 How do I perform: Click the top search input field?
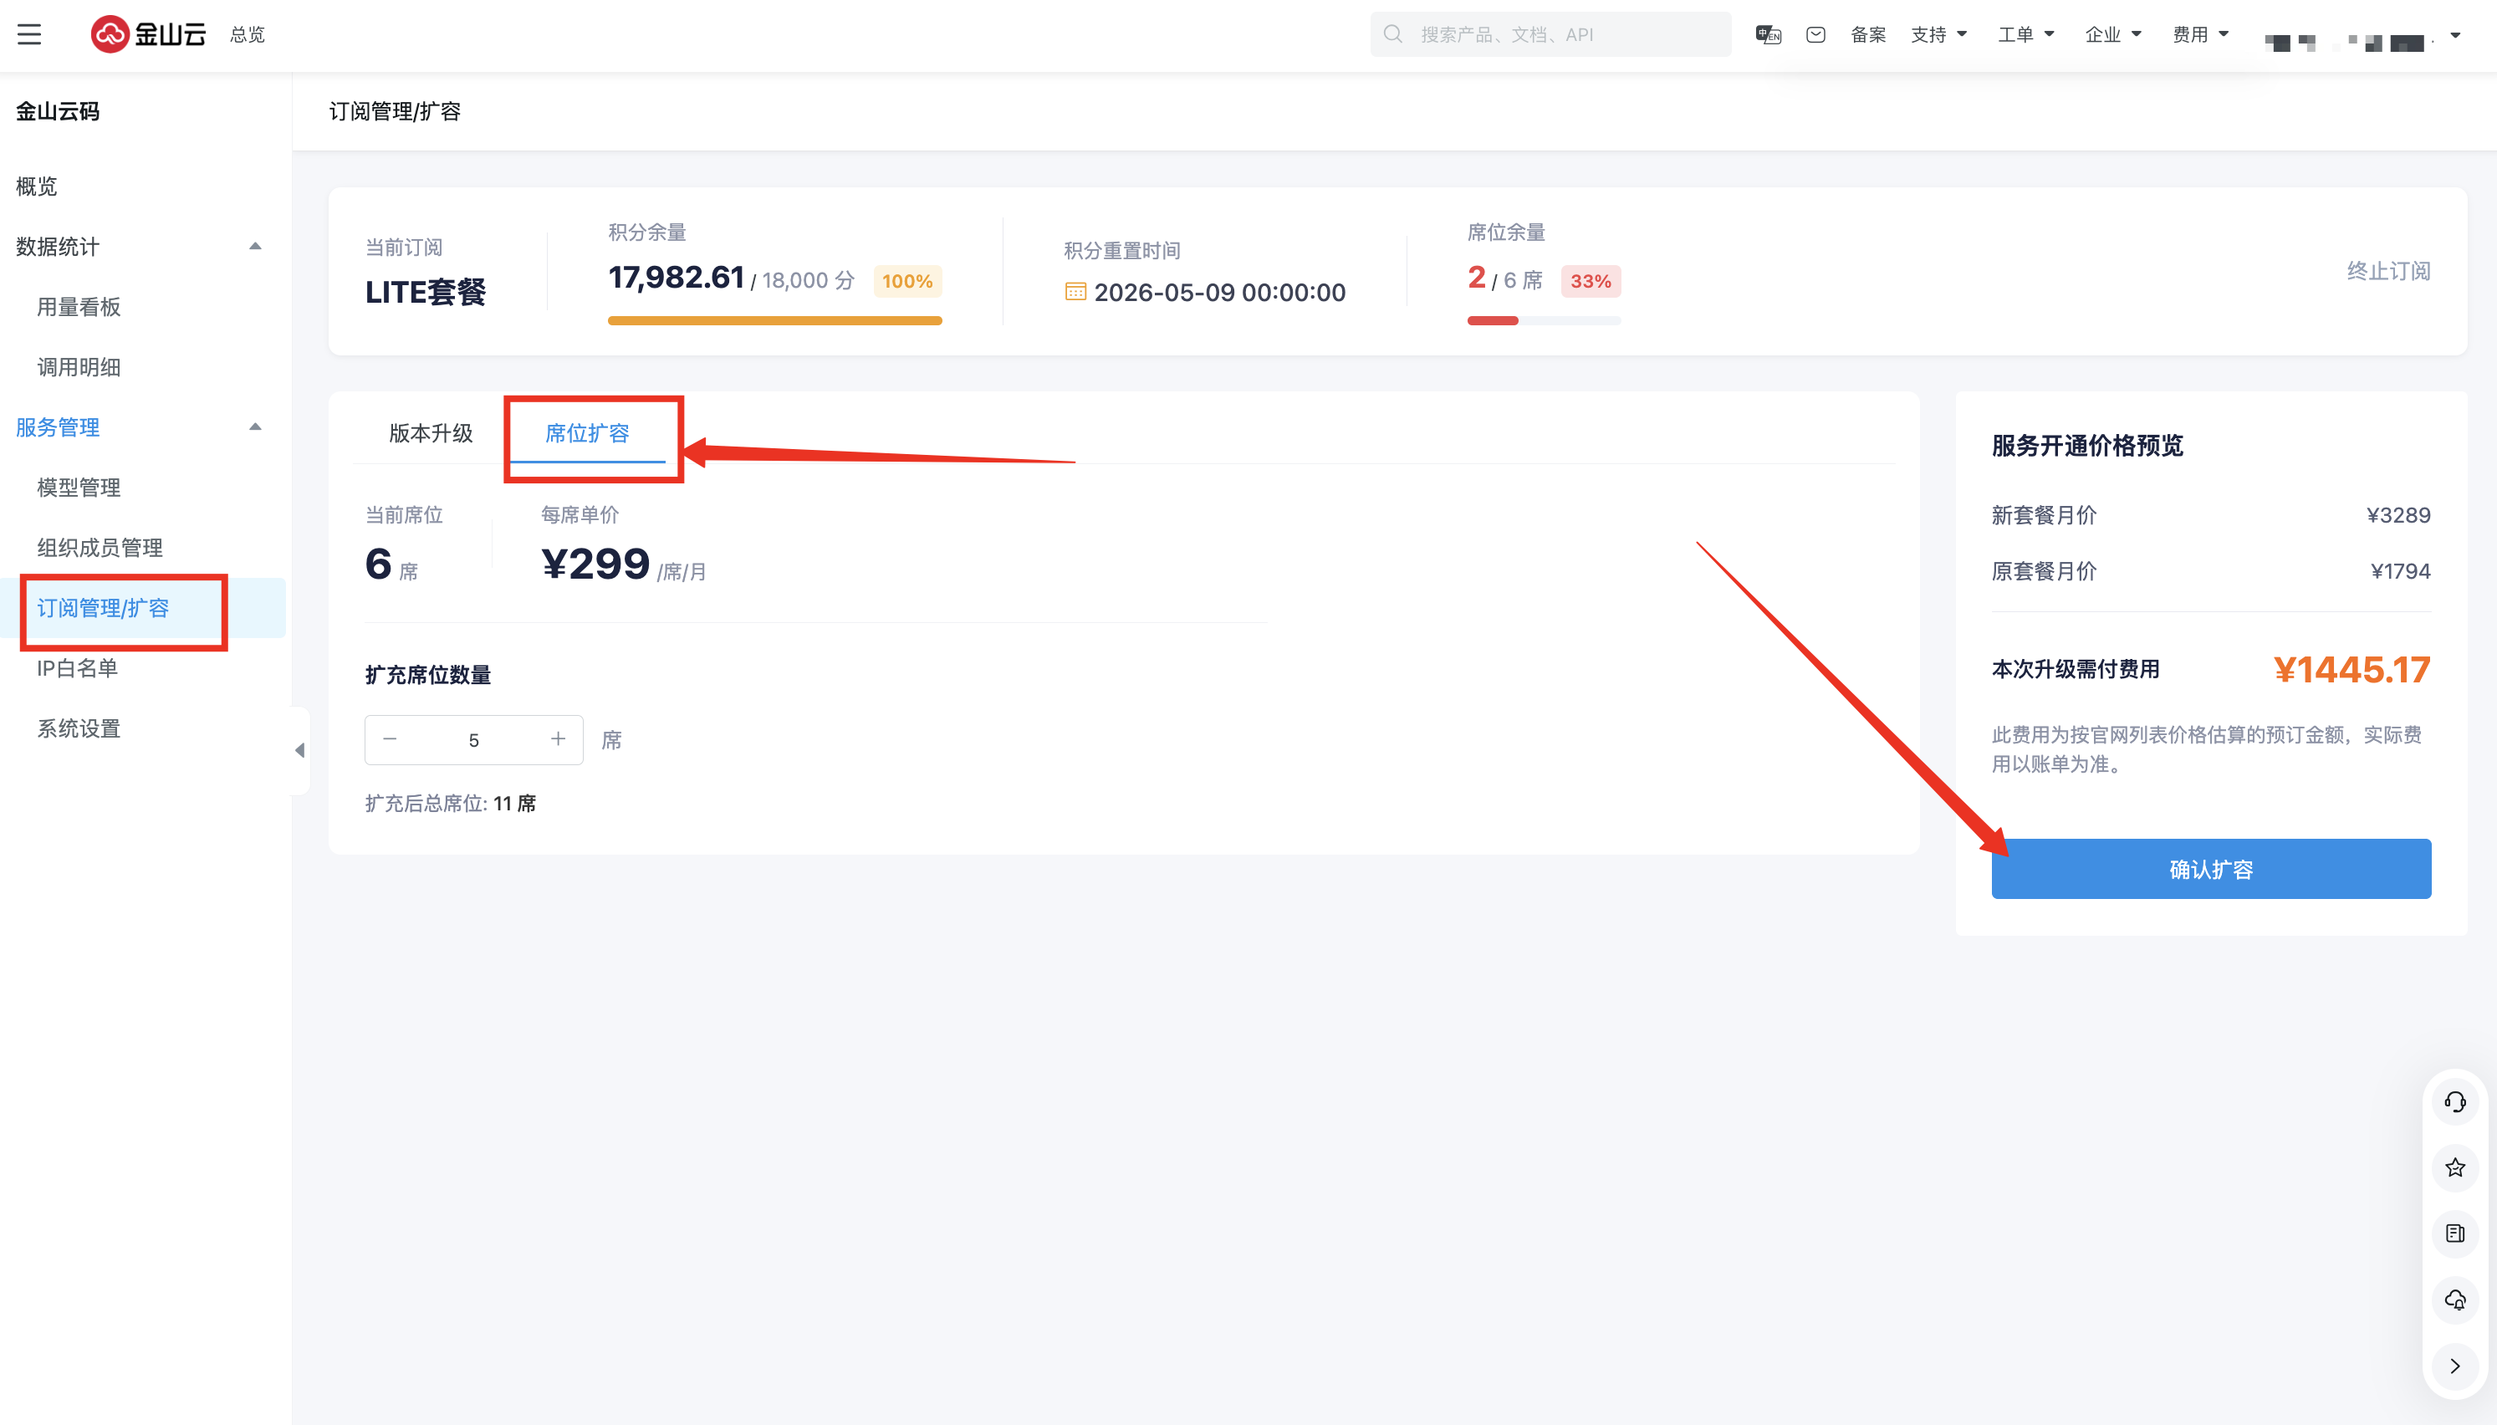pyautogui.click(x=1565, y=34)
